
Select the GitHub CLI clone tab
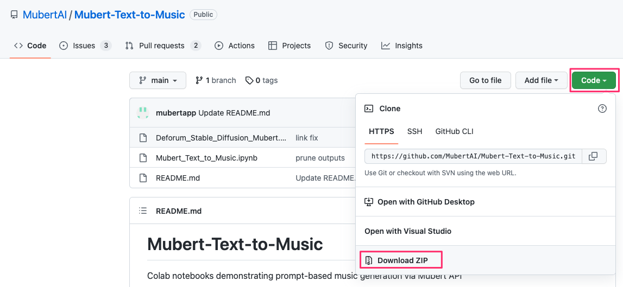coord(454,131)
